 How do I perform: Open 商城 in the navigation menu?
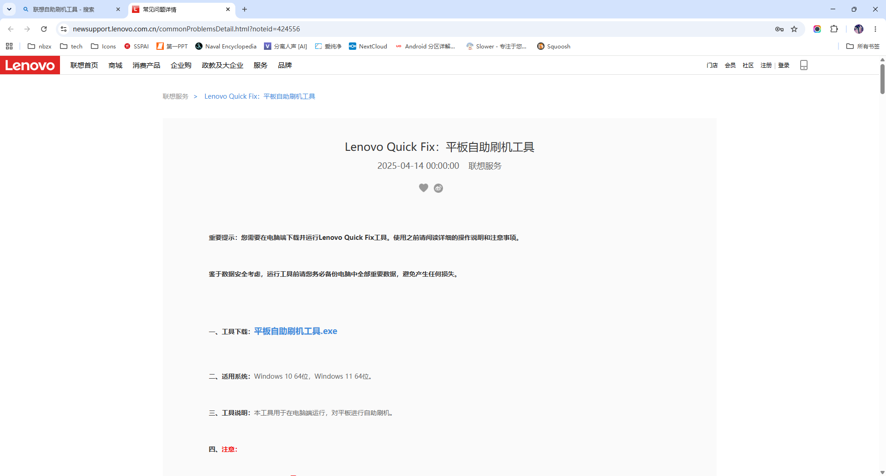click(x=115, y=65)
